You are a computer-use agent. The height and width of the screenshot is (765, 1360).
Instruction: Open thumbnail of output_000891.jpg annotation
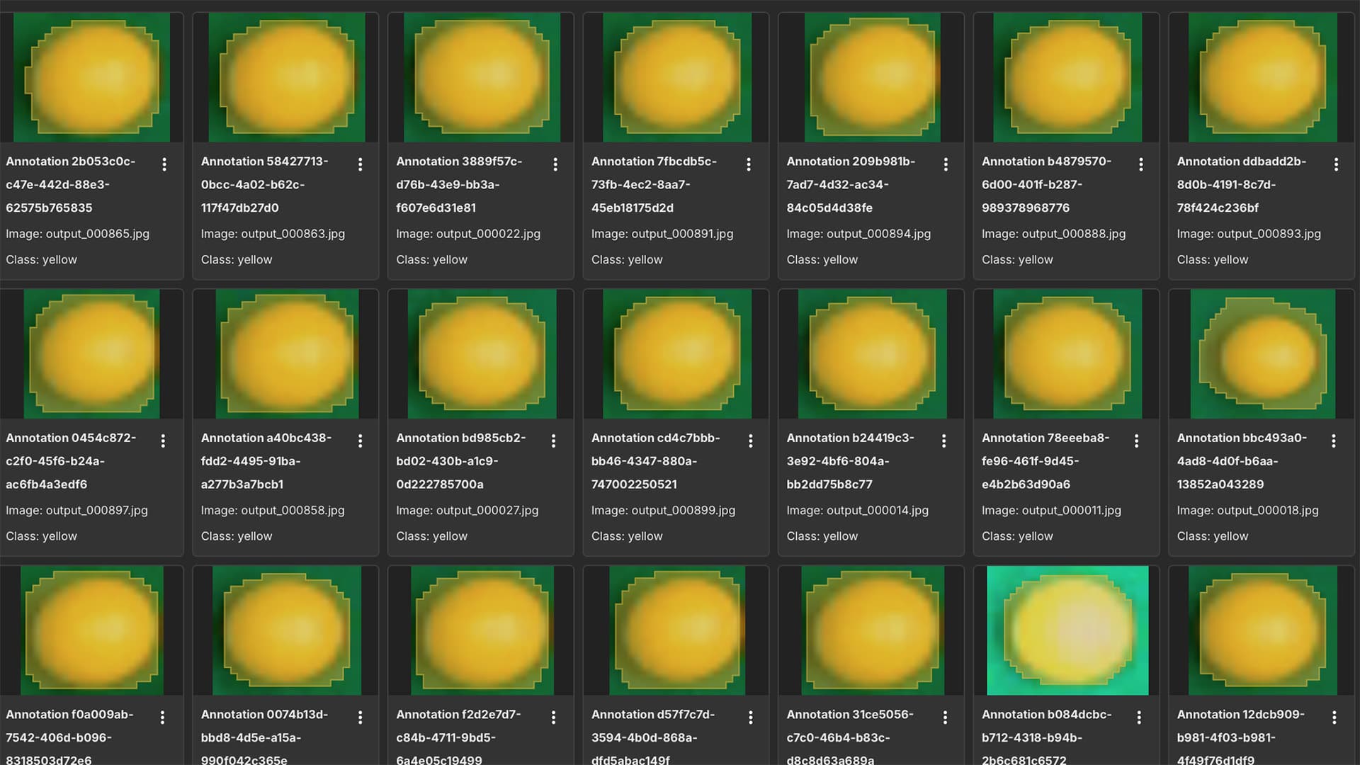point(677,77)
